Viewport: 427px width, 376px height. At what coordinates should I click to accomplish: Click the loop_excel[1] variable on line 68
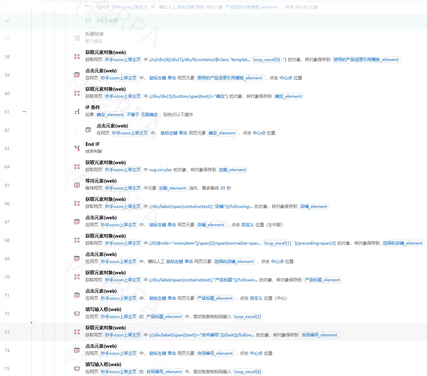coord(278,243)
